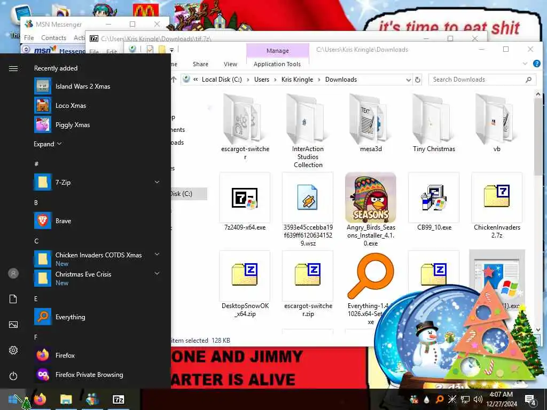The height and width of the screenshot is (410, 547).
Task: Click Kris Kringle in address breadcrumb
Action: (x=297, y=80)
